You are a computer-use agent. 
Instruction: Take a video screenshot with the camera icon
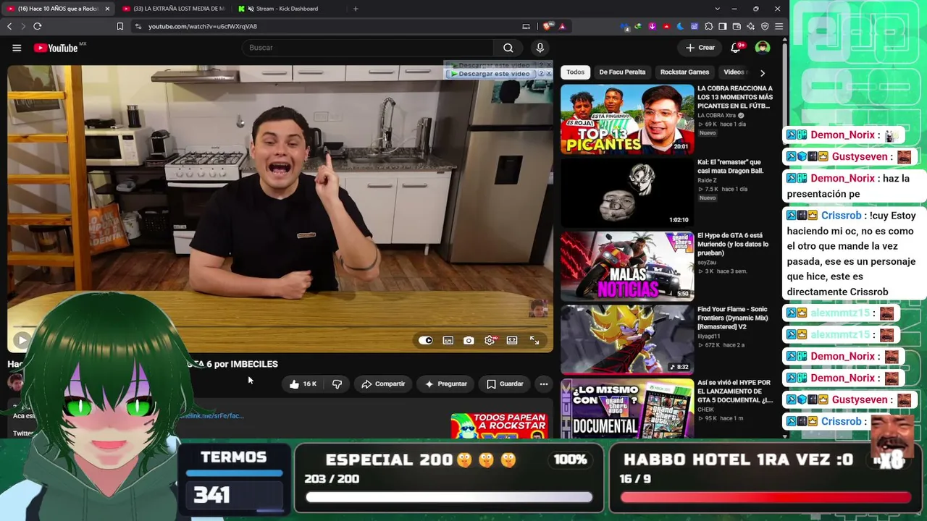[x=469, y=340]
